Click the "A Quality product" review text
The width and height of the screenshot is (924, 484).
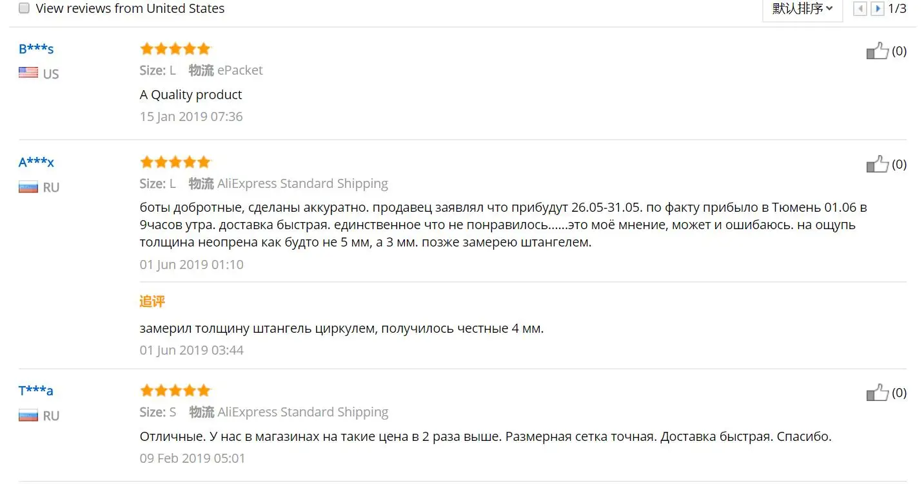click(x=191, y=95)
